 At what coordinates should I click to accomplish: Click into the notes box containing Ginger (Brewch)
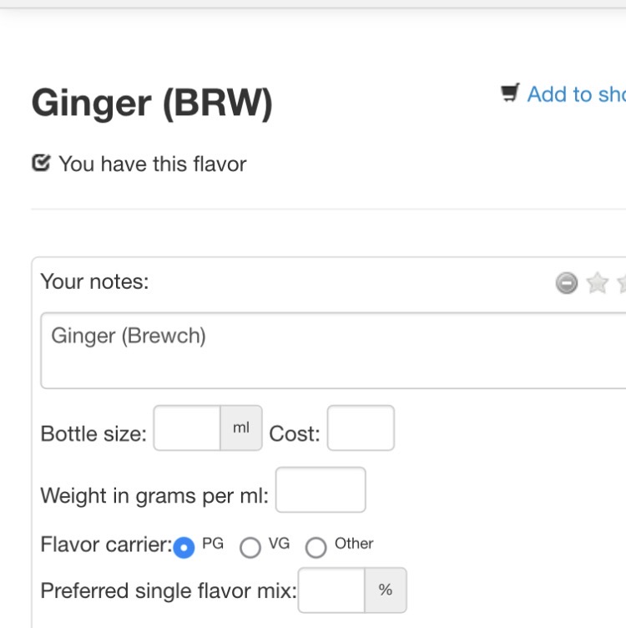(334, 351)
